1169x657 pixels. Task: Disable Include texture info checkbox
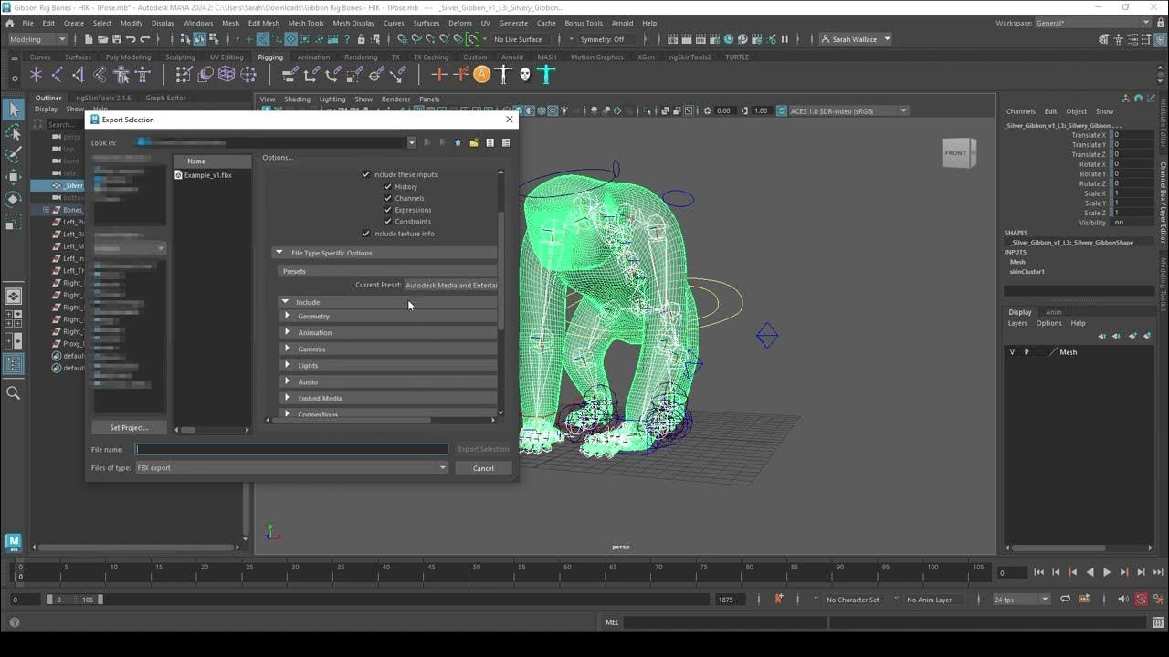(x=366, y=234)
